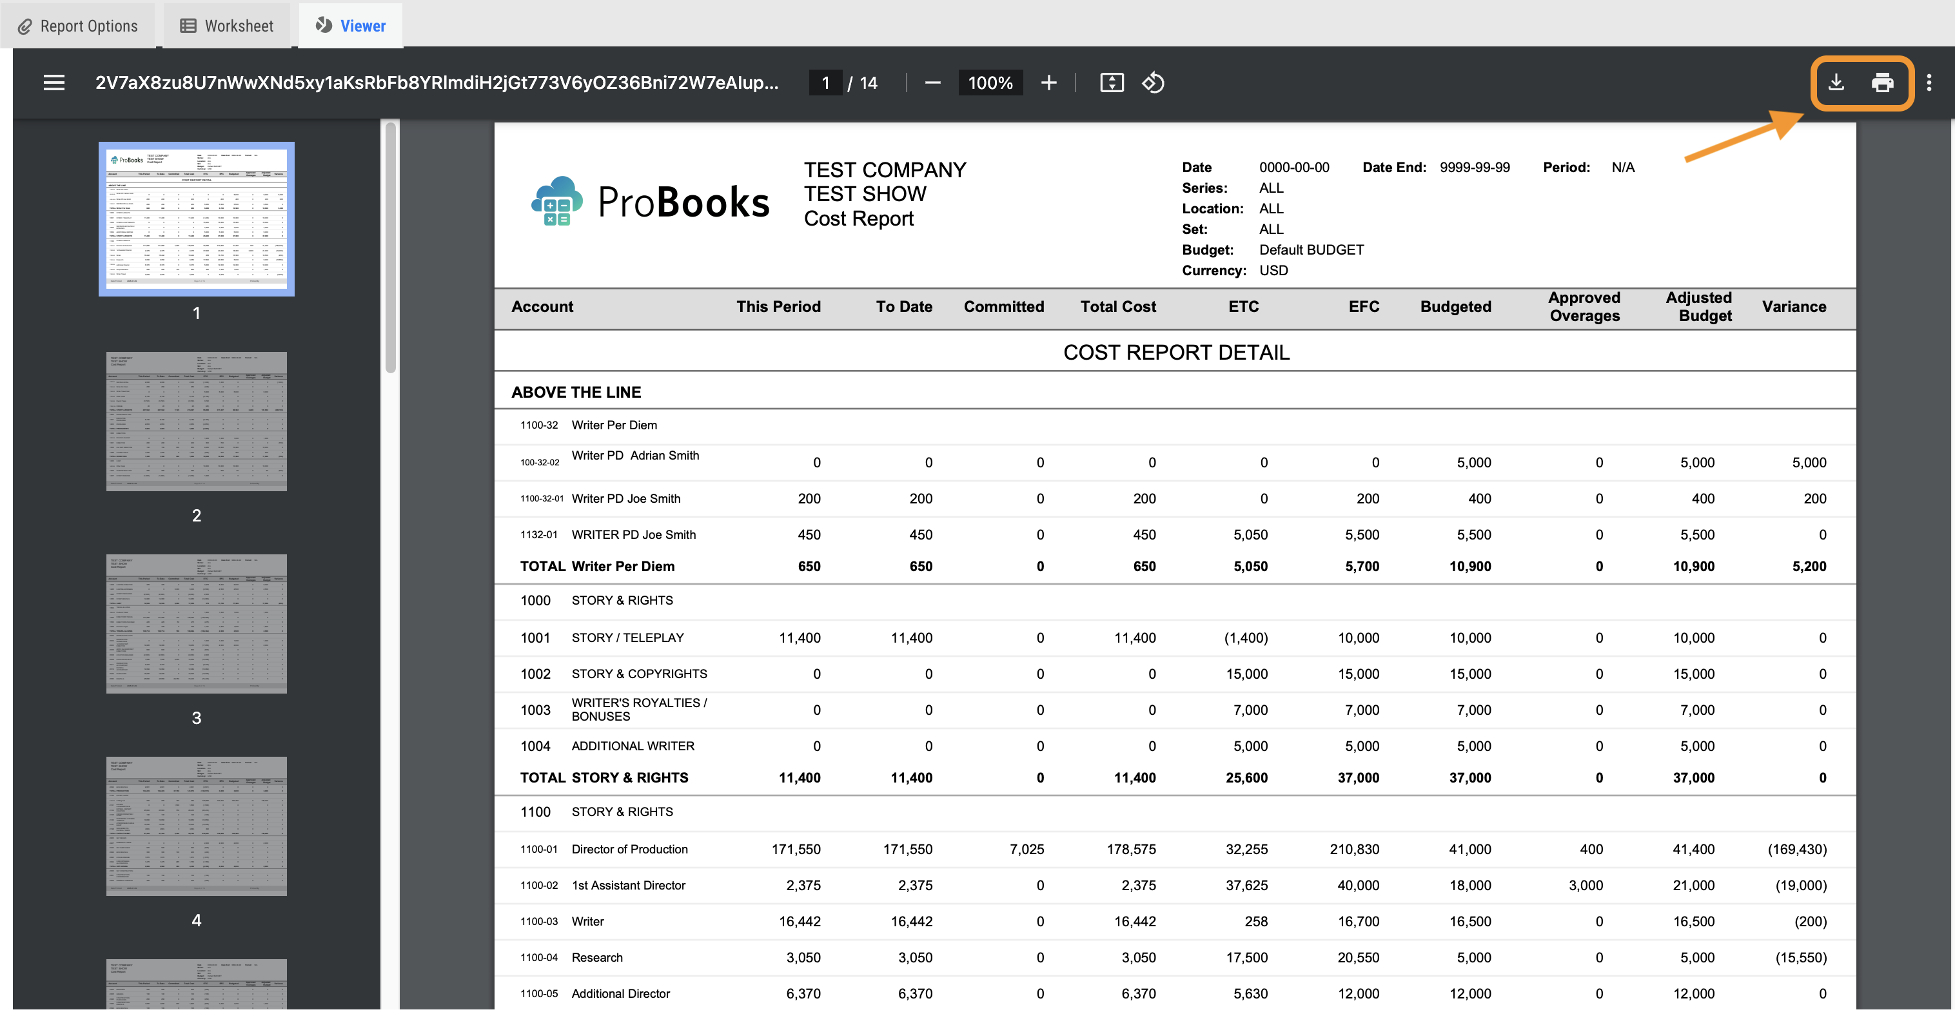Viewport: 1955px width, 1012px height.
Task: Select the Viewer tab
Action: pos(351,26)
